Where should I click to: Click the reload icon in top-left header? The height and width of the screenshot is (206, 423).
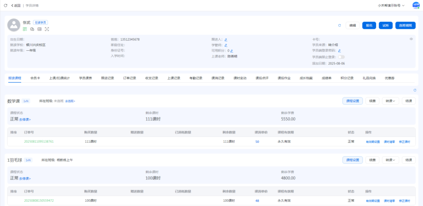coord(5,5)
